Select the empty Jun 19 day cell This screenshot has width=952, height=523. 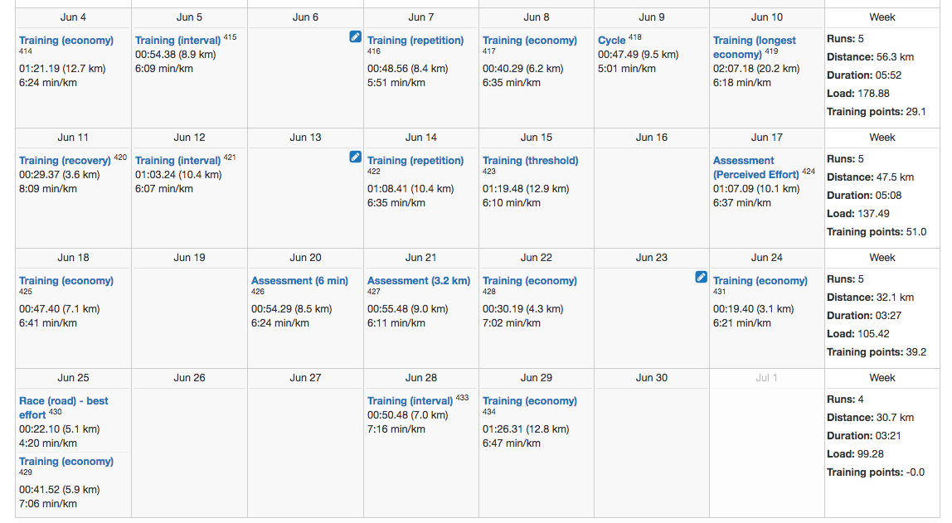click(189, 316)
